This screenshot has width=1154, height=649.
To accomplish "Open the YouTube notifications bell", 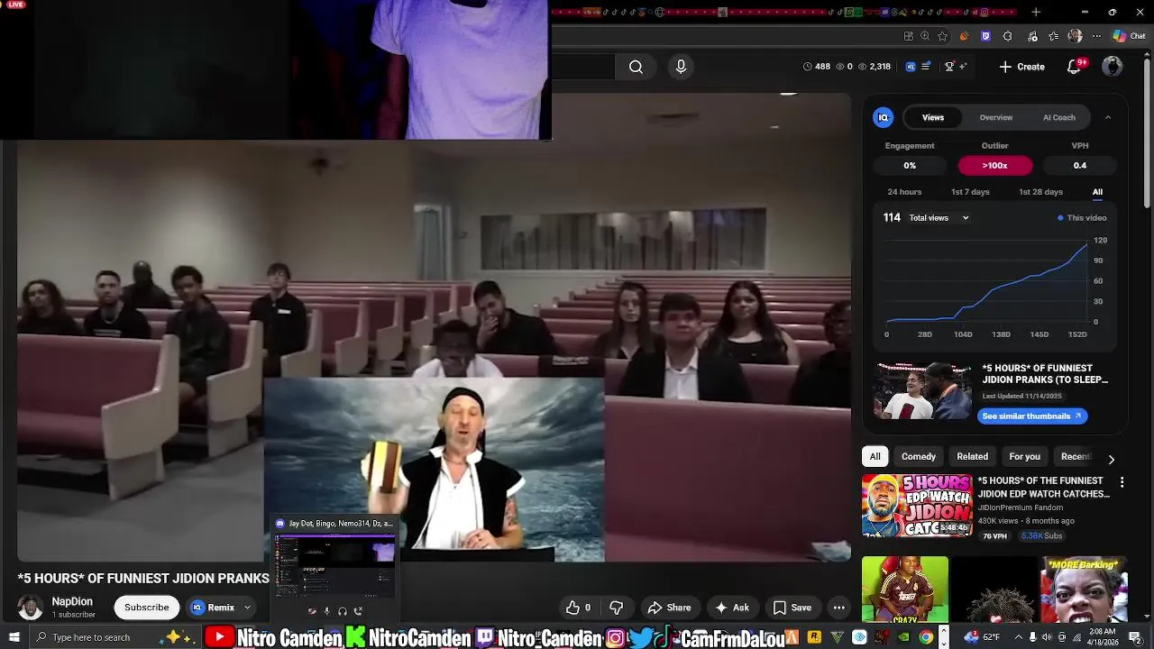I will click(1074, 67).
